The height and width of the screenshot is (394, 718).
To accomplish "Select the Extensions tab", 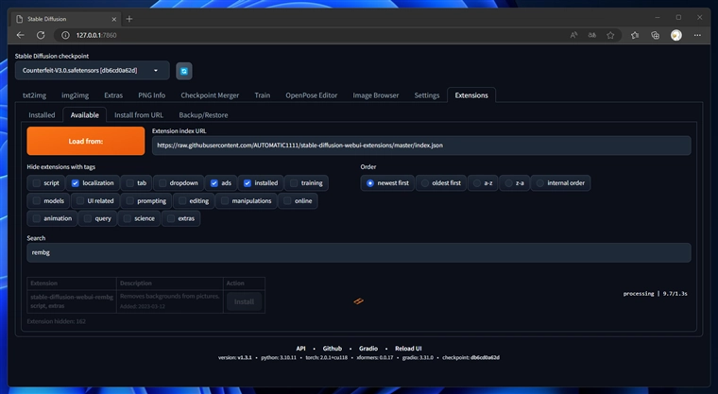I will point(471,95).
